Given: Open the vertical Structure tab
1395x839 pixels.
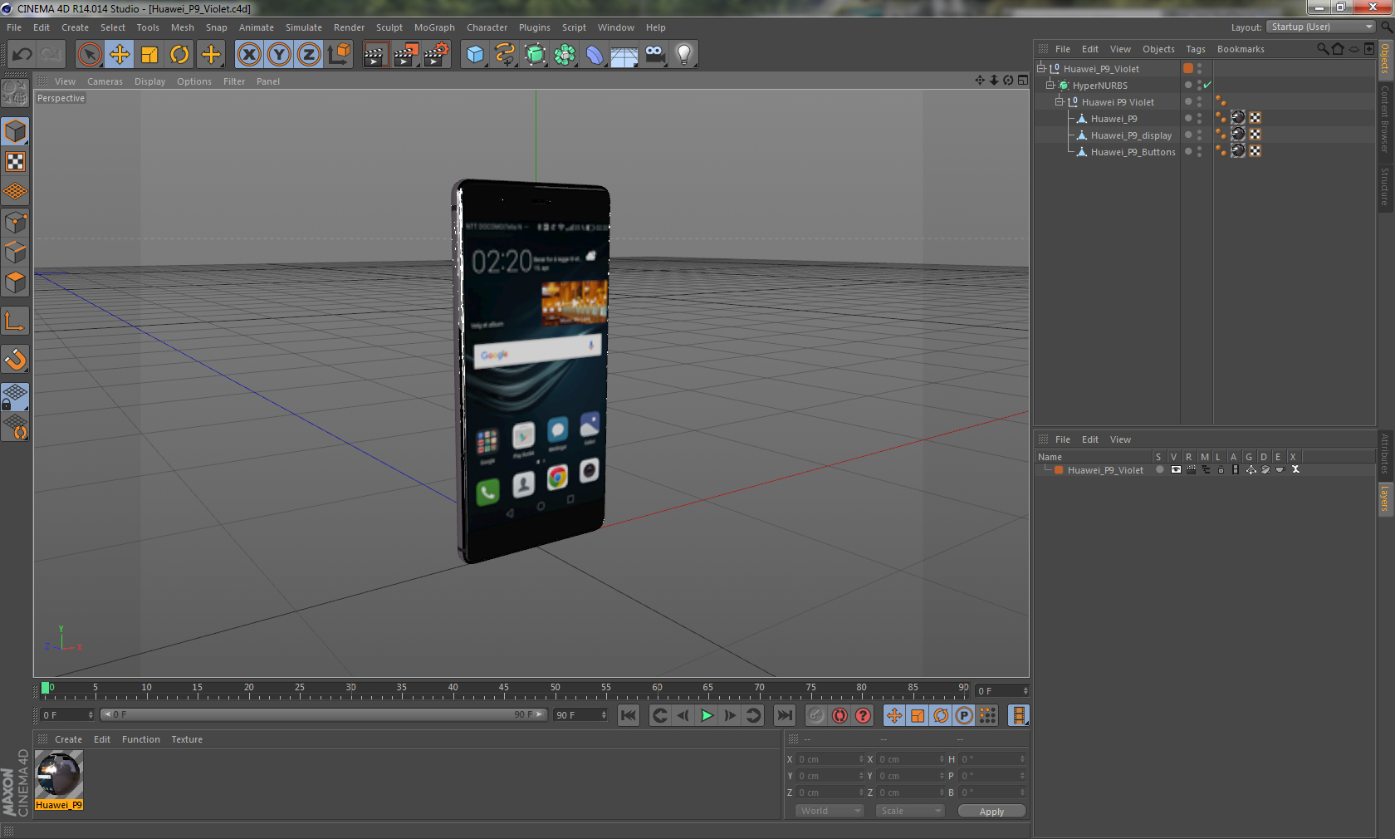Looking at the screenshot, I should pos(1385,186).
